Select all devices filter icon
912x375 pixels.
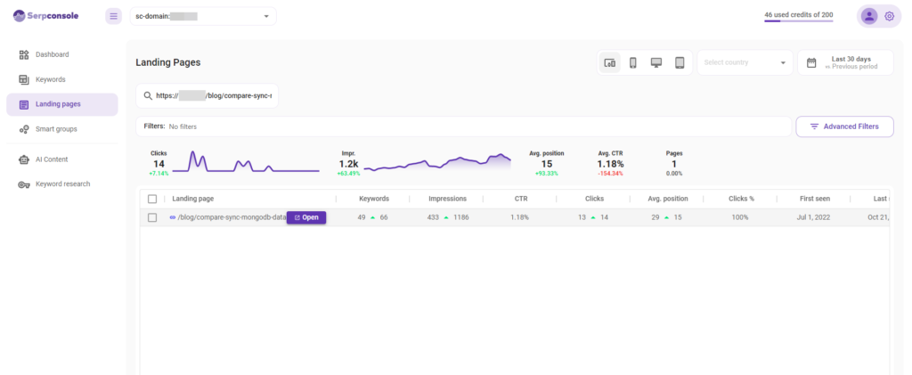tap(610, 62)
